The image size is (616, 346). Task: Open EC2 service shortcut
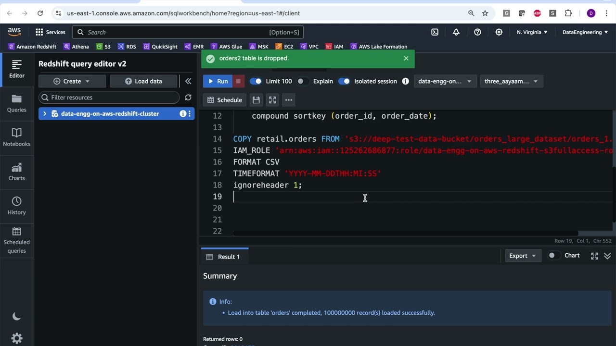click(284, 47)
